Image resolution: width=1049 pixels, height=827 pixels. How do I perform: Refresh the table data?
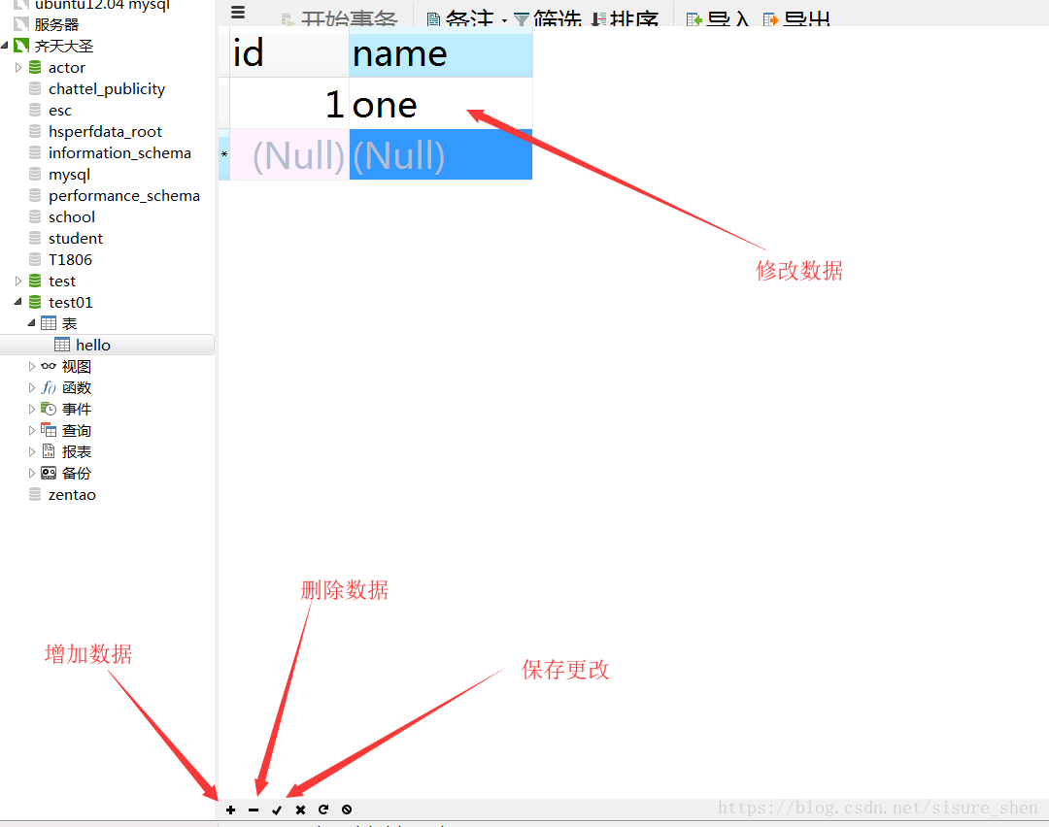coord(323,810)
